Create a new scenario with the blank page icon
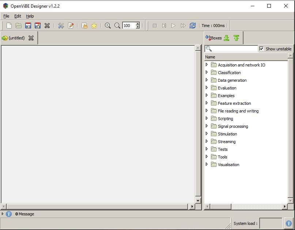This screenshot has height=230, width=295. [x=9, y=26]
